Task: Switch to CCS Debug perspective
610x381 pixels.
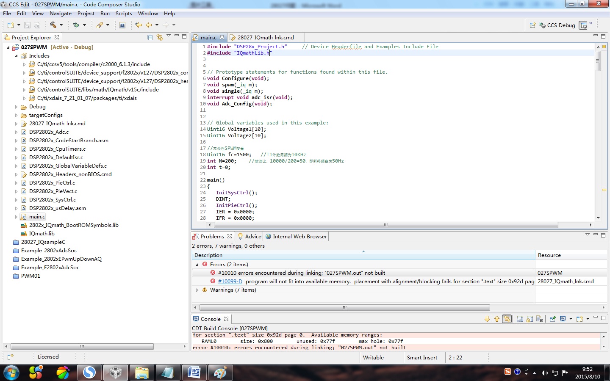Action: (x=557, y=25)
